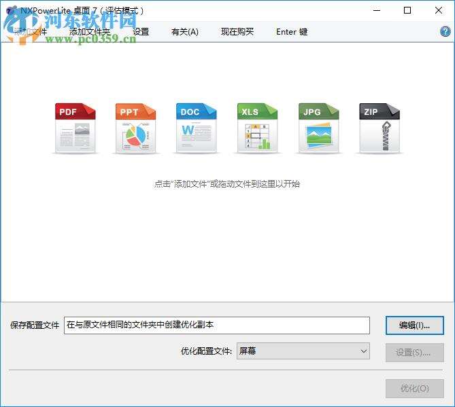Choose 添加文件夹 in the toolbar
Screen dimensions: 455x407
tap(89, 32)
